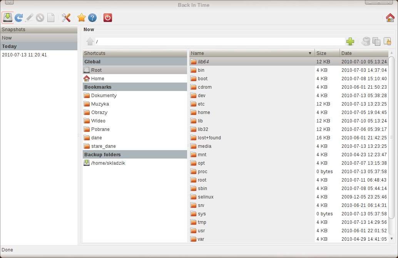Select the usr folder

pos(289,231)
